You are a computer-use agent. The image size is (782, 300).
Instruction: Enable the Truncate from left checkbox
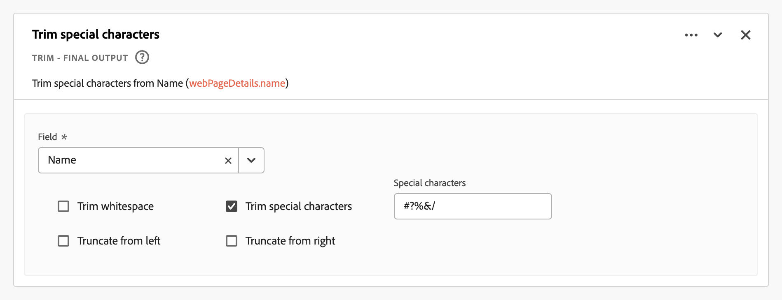(63, 241)
